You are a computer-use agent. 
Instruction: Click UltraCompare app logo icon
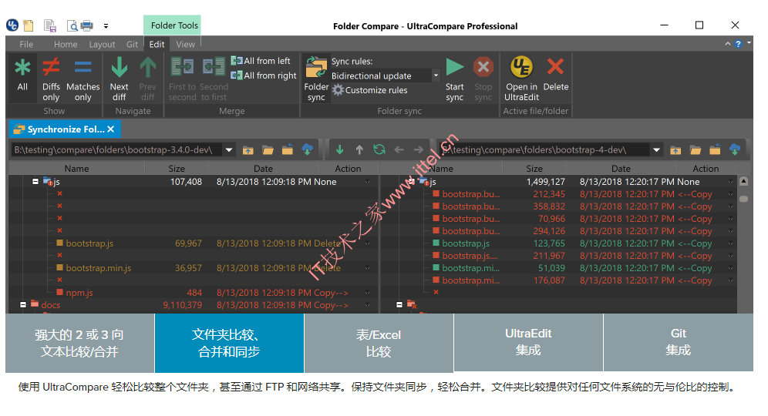point(12,25)
